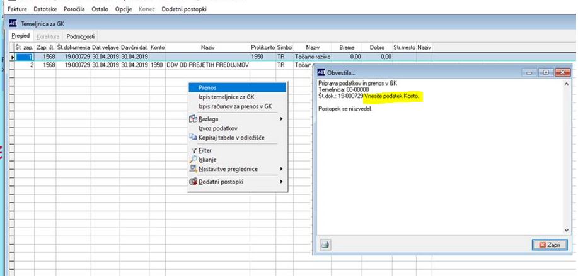Screen dimensions: 578x276
Task: Click the Konto column header
Action: click(158, 47)
